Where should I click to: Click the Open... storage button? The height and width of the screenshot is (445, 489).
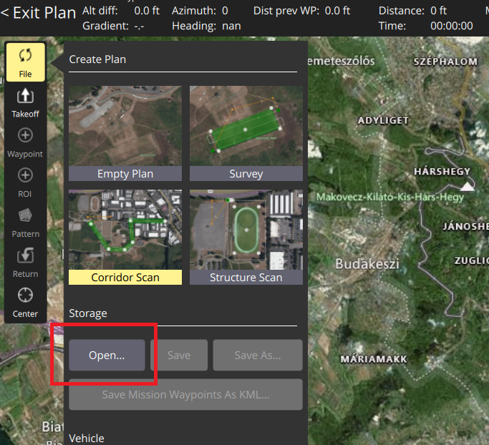[107, 355]
